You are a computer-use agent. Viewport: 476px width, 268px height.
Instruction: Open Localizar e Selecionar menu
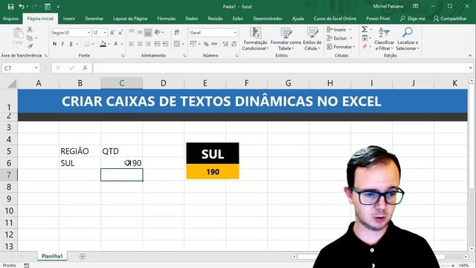[408, 39]
